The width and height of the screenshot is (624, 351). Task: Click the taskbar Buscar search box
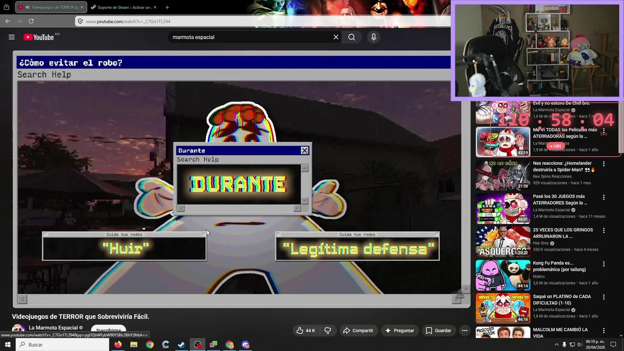pyautogui.click(x=62, y=345)
